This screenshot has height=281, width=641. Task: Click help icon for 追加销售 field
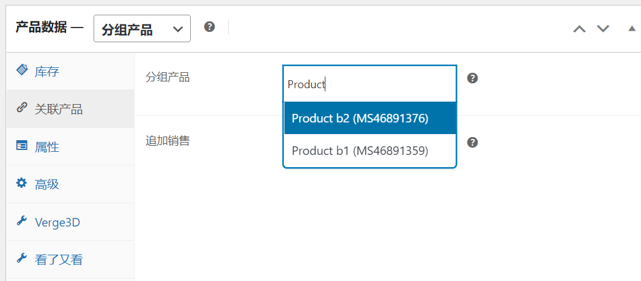point(473,143)
